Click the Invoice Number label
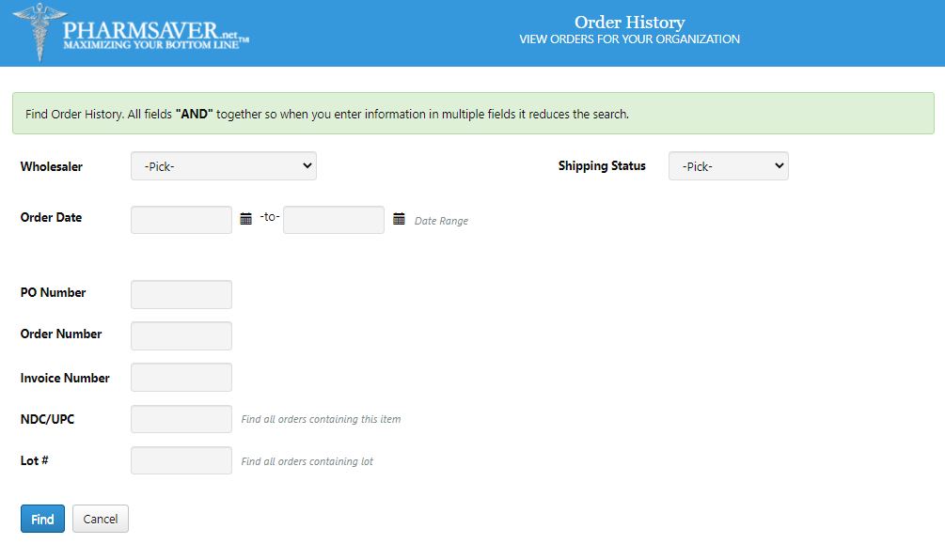The height and width of the screenshot is (544, 945). [65, 379]
